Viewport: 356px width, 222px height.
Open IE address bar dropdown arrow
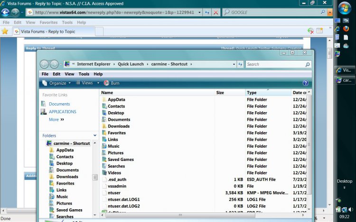coord(199,12)
